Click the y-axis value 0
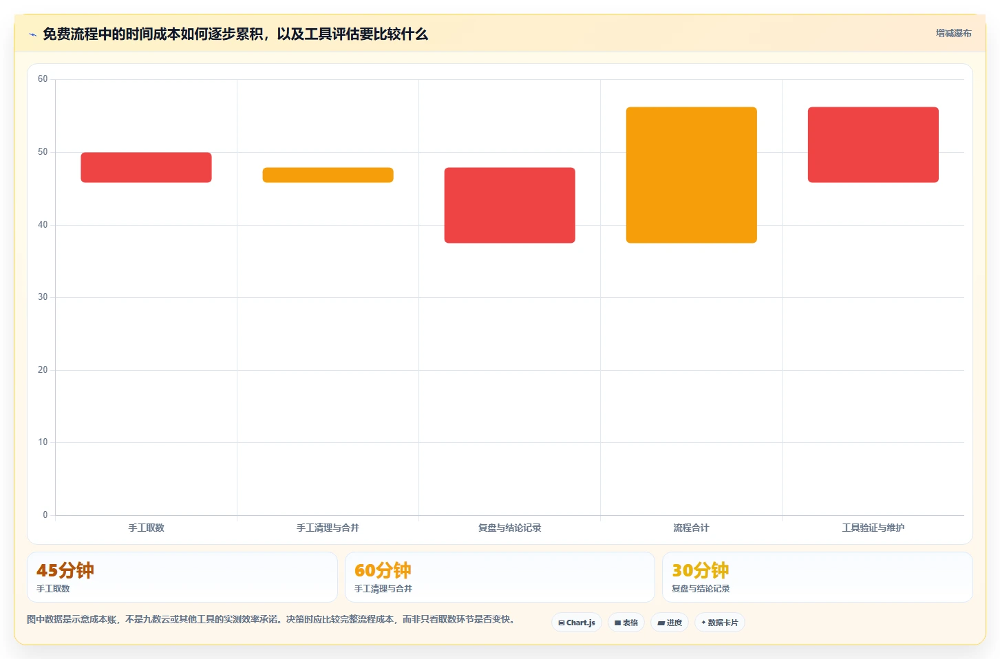The width and height of the screenshot is (1000, 659). click(x=45, y=515)
